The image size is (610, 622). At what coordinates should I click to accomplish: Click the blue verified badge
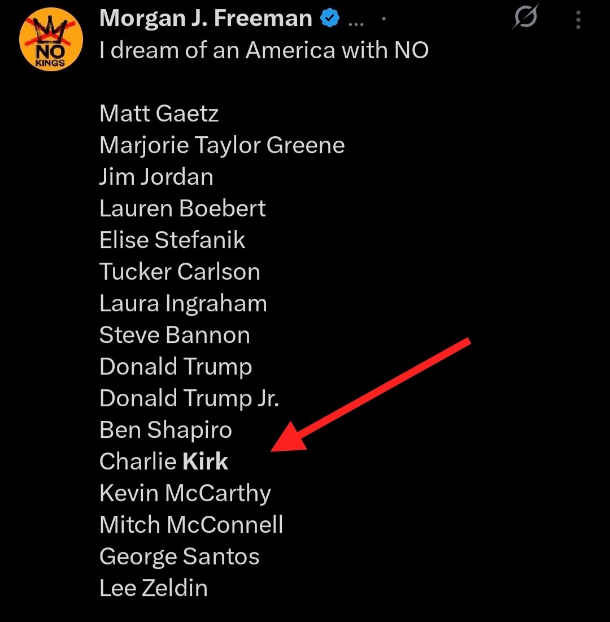(330, 18)
